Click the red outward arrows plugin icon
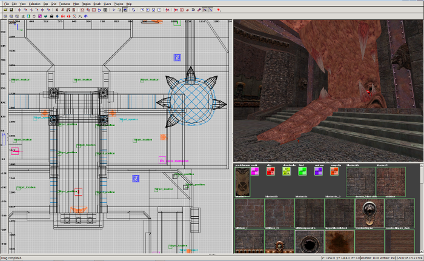 [x=68, y=16]
